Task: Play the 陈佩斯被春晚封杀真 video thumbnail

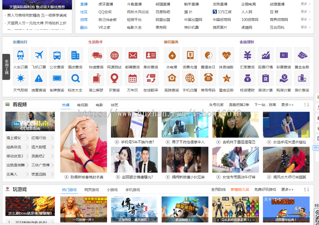Action: pos(84,142)
